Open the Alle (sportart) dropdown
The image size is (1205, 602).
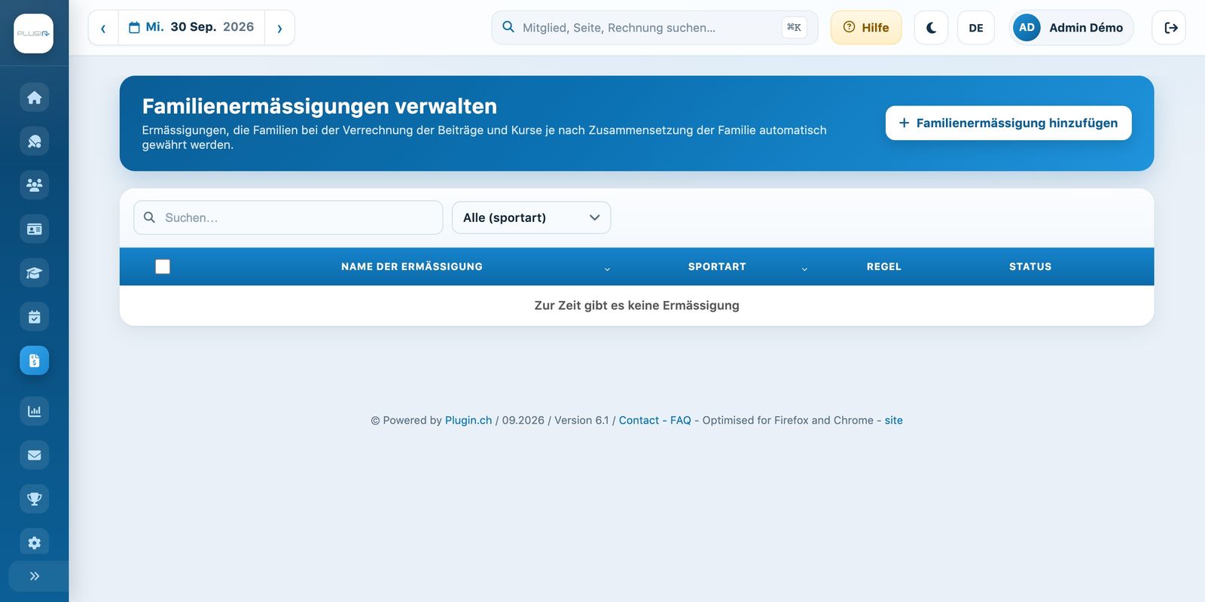[x=532, y=217]
